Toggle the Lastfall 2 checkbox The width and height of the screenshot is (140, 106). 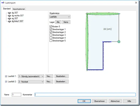6,82
